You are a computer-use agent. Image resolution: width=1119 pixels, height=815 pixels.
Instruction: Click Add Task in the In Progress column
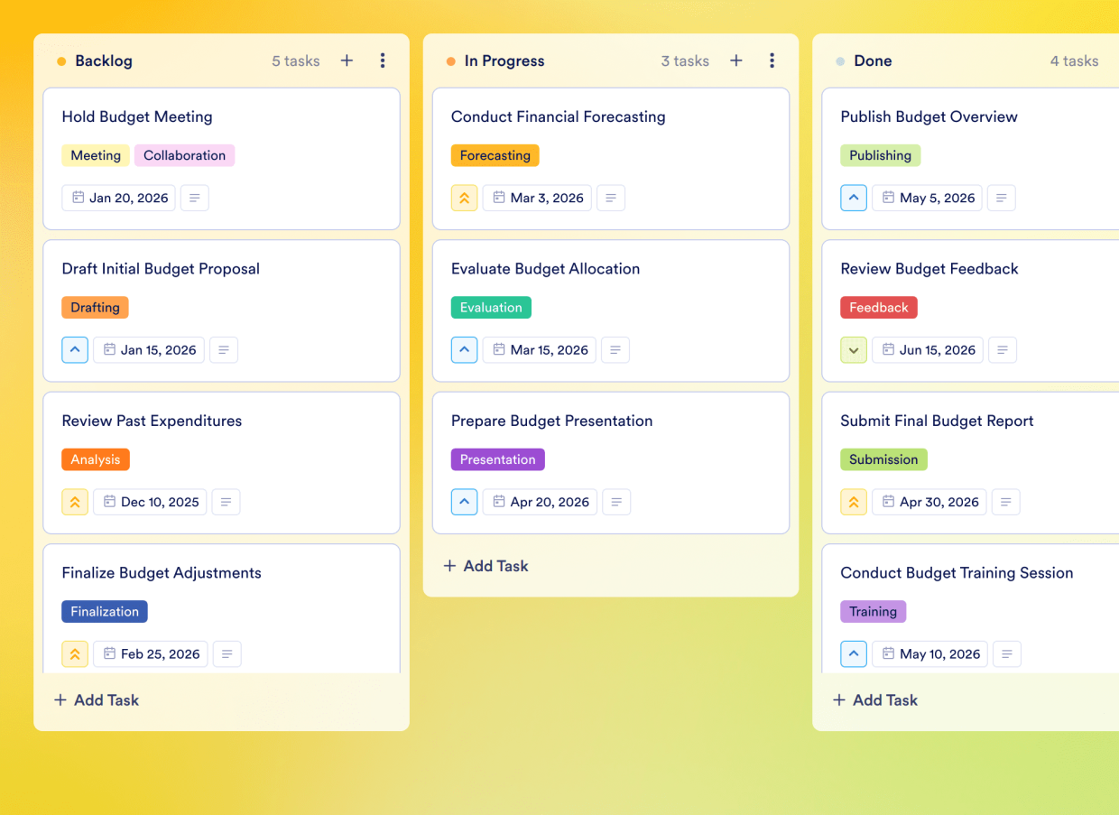click(486, 566)
